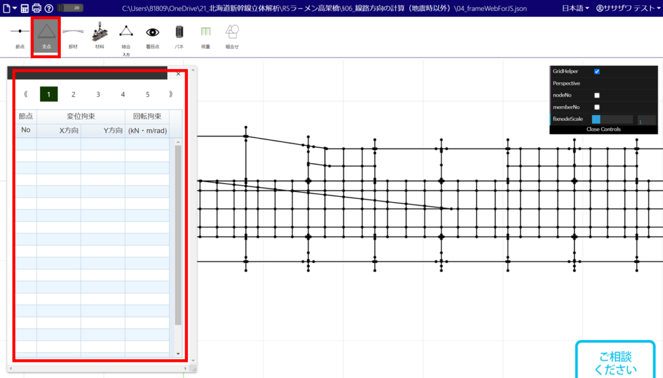Select page 4 in pagination

coord(122,94)
